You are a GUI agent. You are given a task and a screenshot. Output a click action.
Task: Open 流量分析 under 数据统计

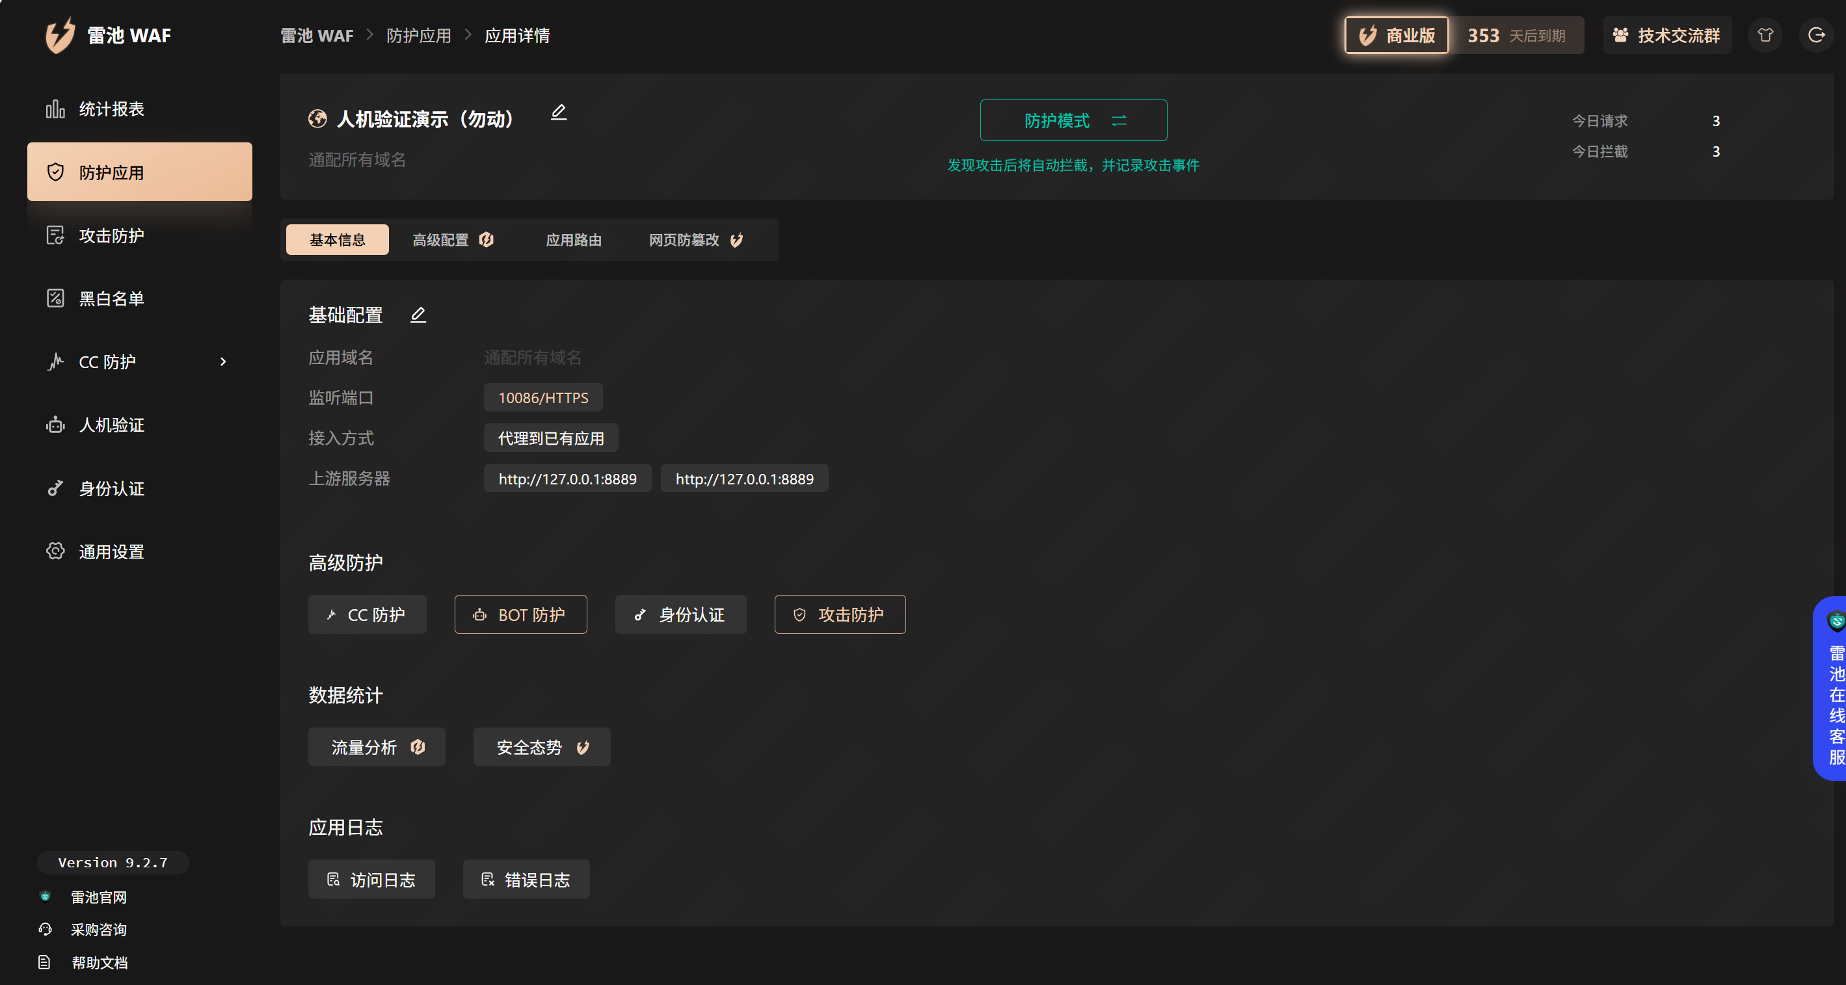376,747
